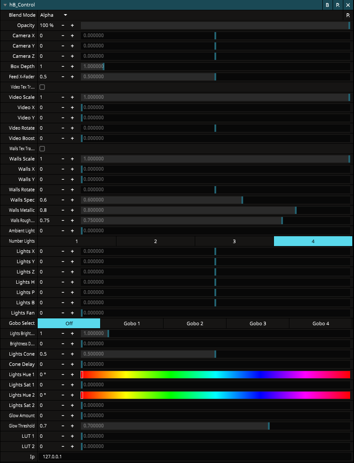
Task: Increase Video Boost with plus button
Action: (72, 138)
